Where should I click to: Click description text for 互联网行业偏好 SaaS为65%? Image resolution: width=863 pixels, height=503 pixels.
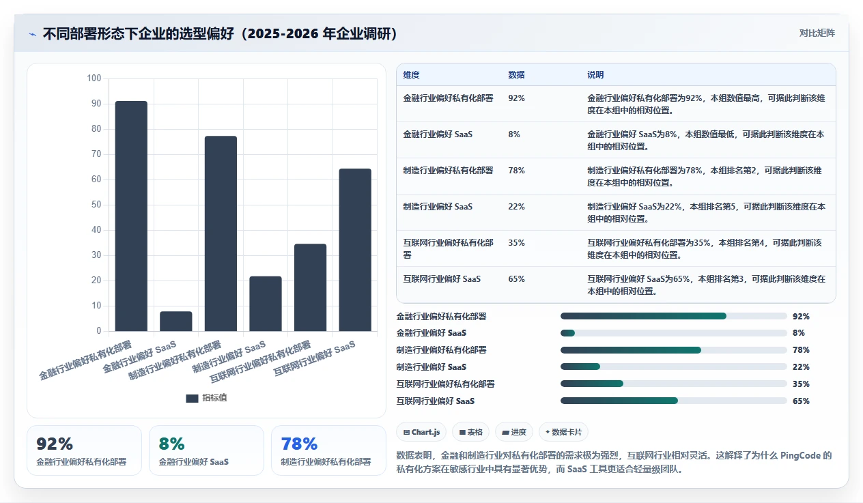pyautogui.click(x=706, y=285)
